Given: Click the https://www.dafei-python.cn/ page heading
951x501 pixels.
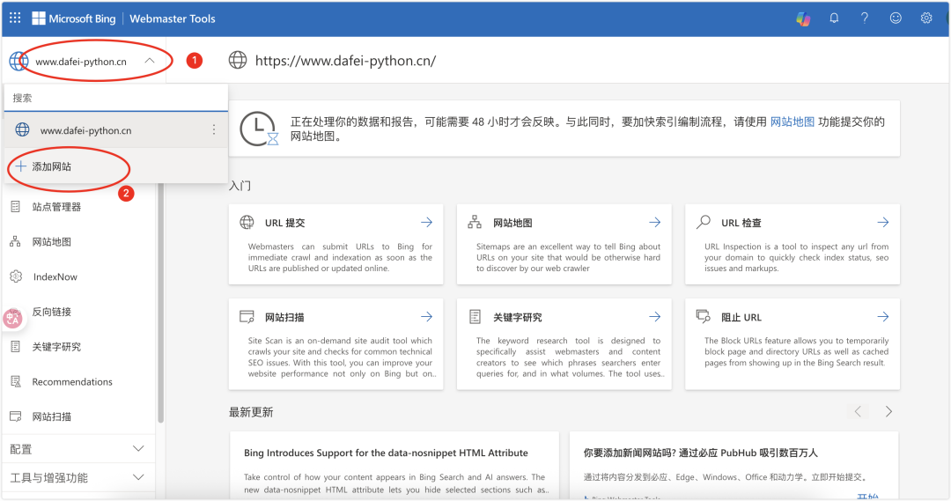Looking at the screenshot, I should [345, 61].
